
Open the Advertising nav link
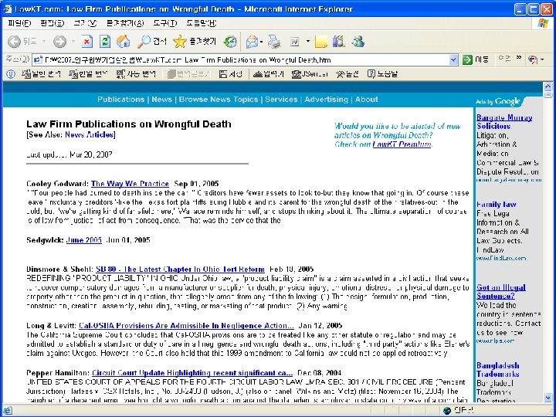(326, 100)
